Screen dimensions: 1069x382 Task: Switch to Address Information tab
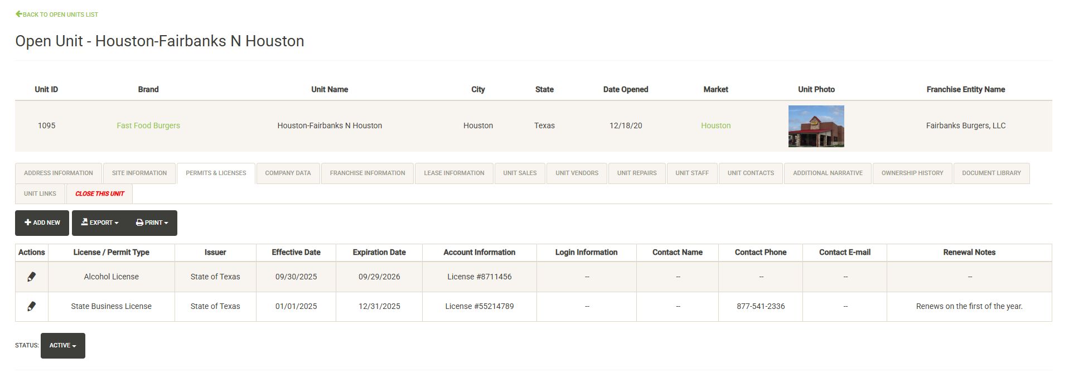pos(59,173)
